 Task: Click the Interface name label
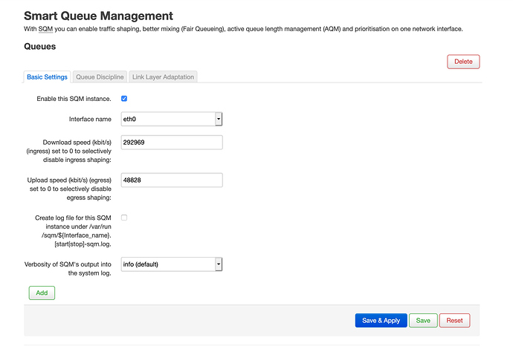pos(90,119)
